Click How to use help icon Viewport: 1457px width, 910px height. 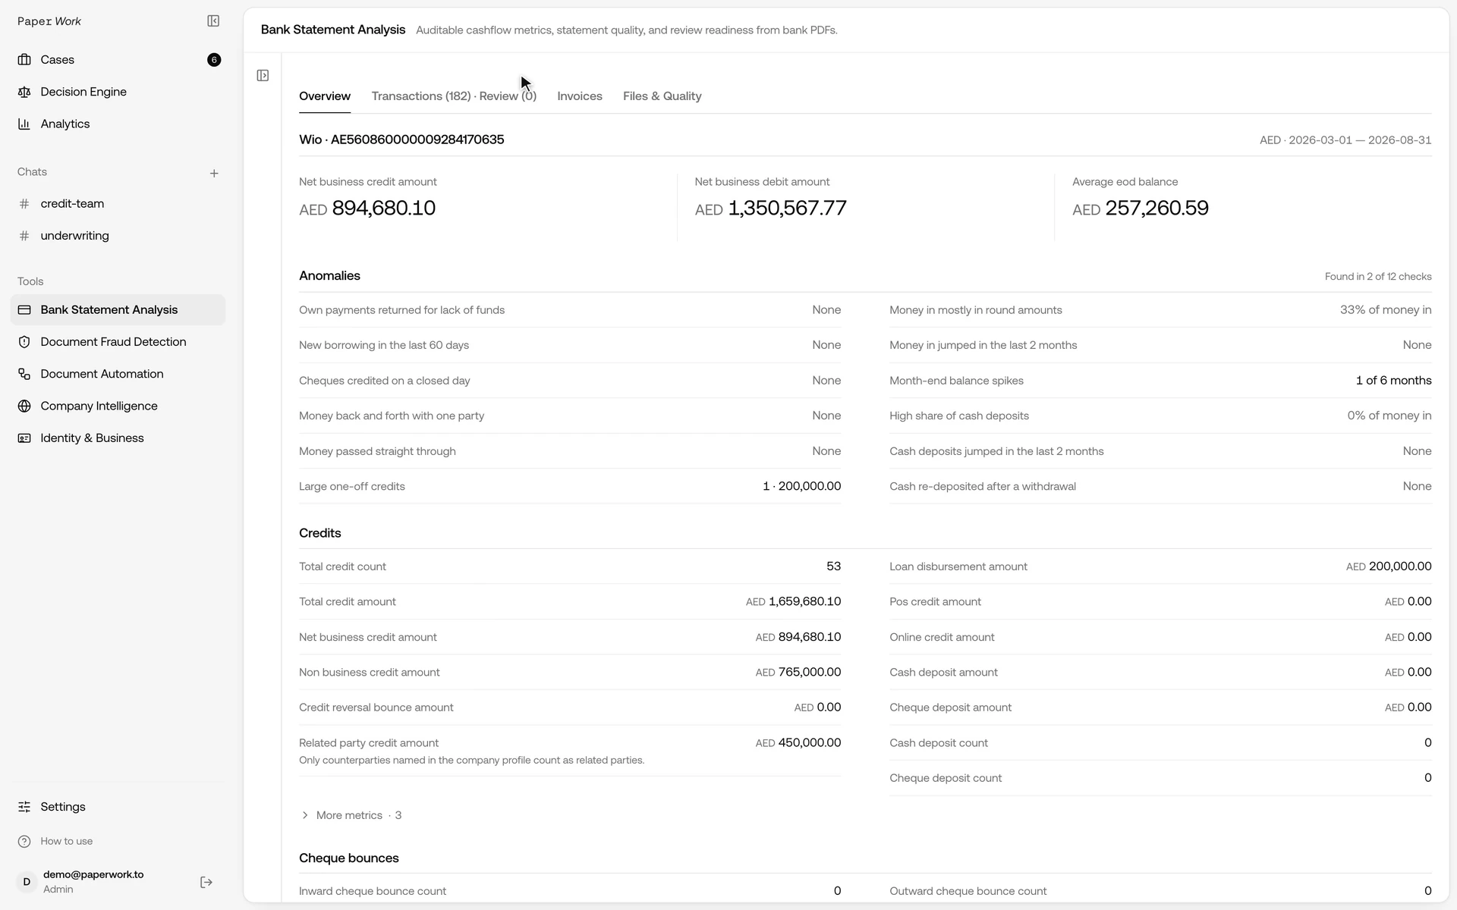(24, 842)
